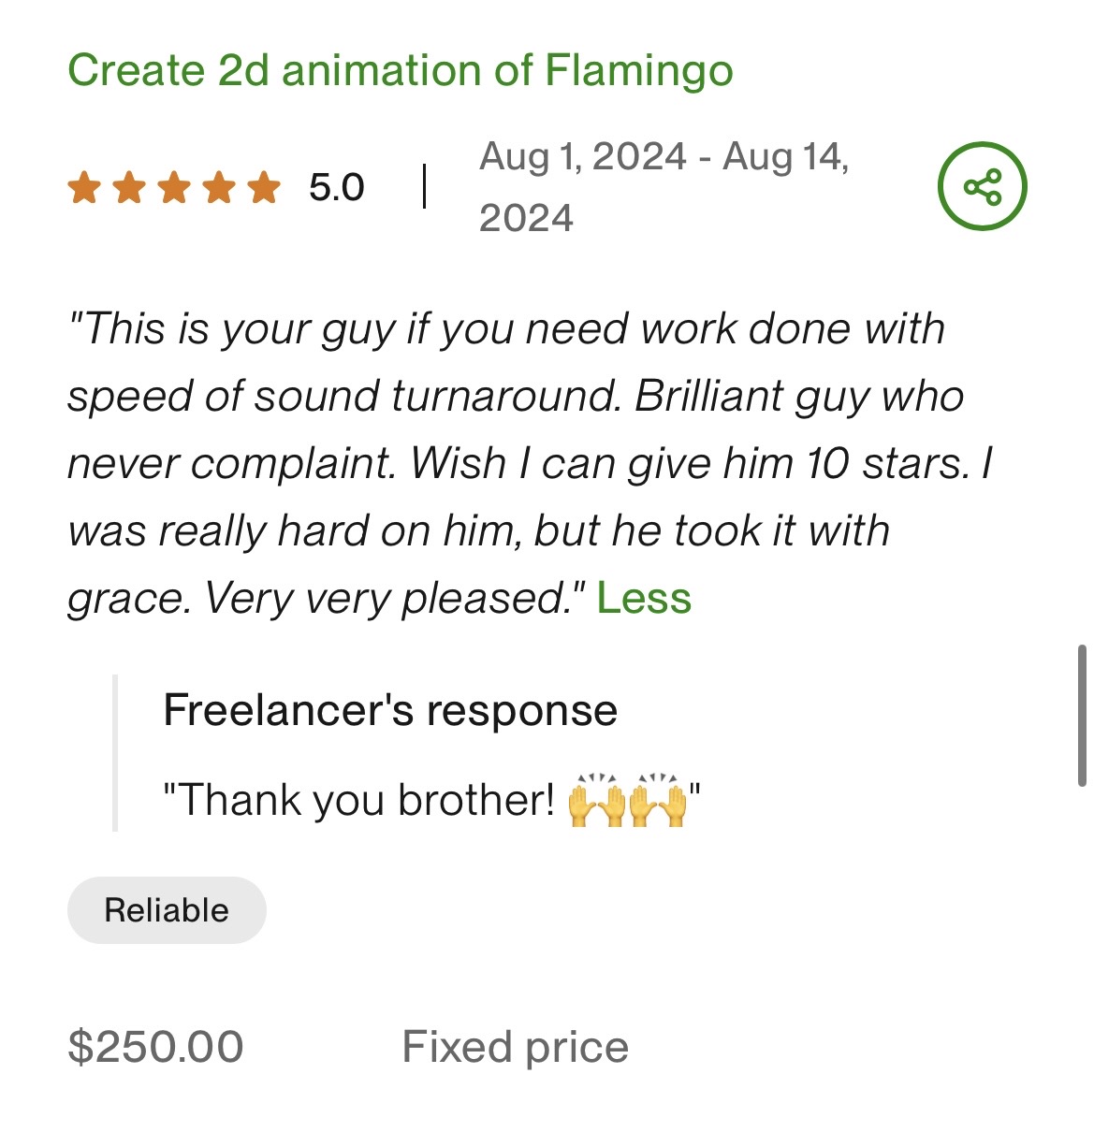This screenshot has width=1094, height=1132.
Task: Click the first orange rating star
Action: (84, 187)
